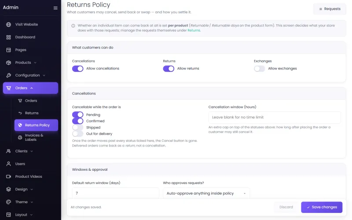This screenshot has width=352, height=220.
Task: Click the Products box icon
Action: [x=8, y=62]
